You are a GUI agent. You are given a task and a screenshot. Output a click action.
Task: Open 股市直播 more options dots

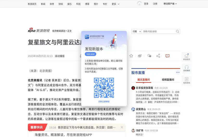(178, 73)
